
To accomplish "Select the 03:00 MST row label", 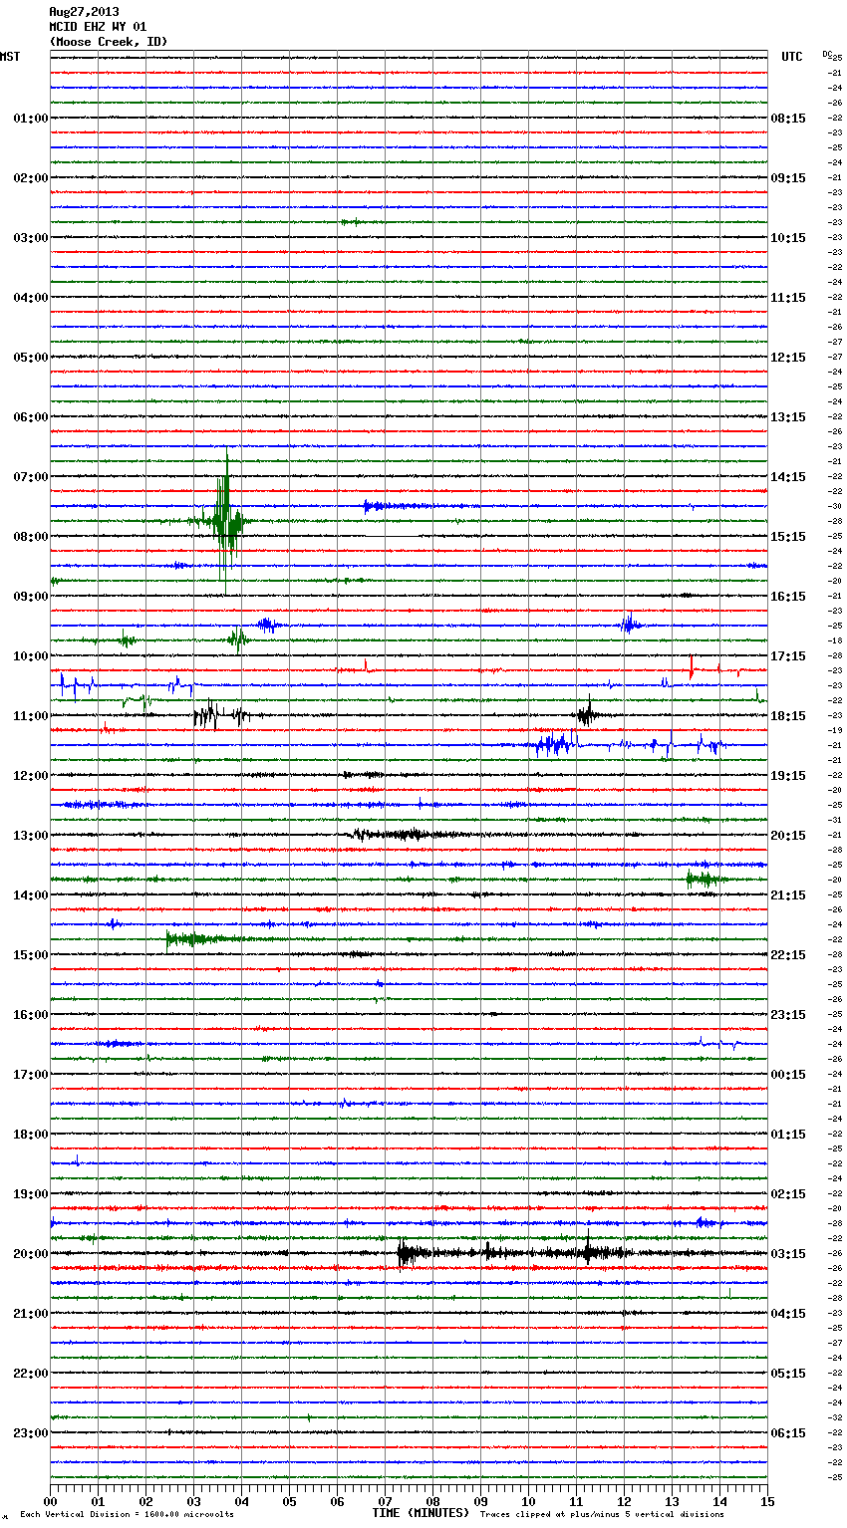I will coord(30,237).
